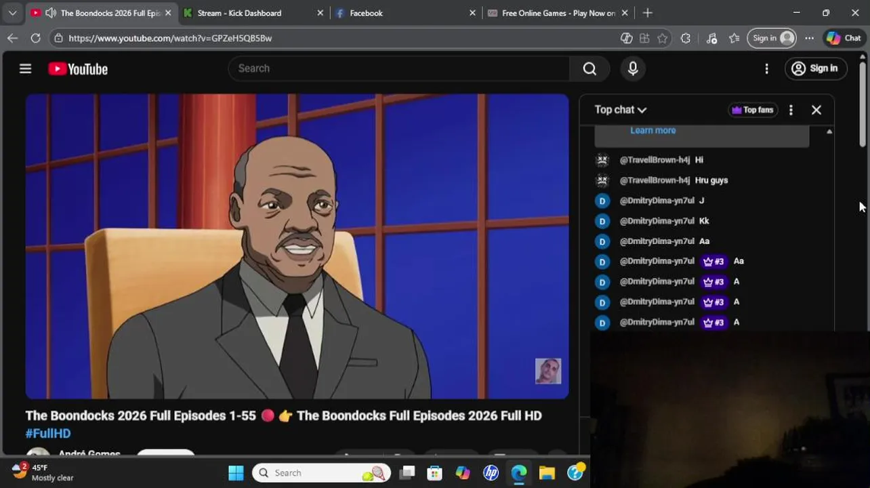
Task: Open Task View on the taskbar
Action: pos(407,473)
